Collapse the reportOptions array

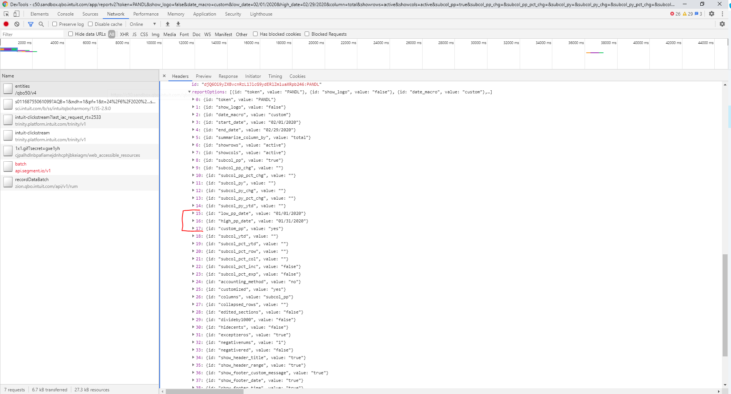[x=189, y=92]
